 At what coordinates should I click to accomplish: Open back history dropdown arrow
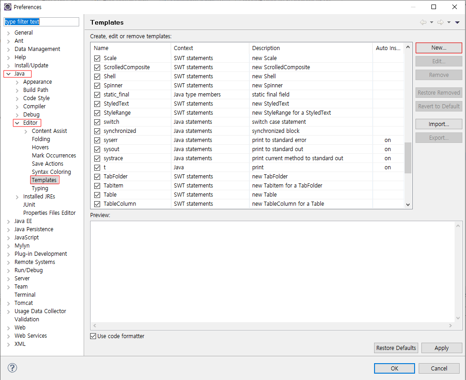tap(431, 23)
